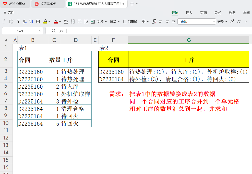Viewport: 252px width, 174px height.
Task: Switch to the 插入 ribbon tab
Action: coord(189,13)
